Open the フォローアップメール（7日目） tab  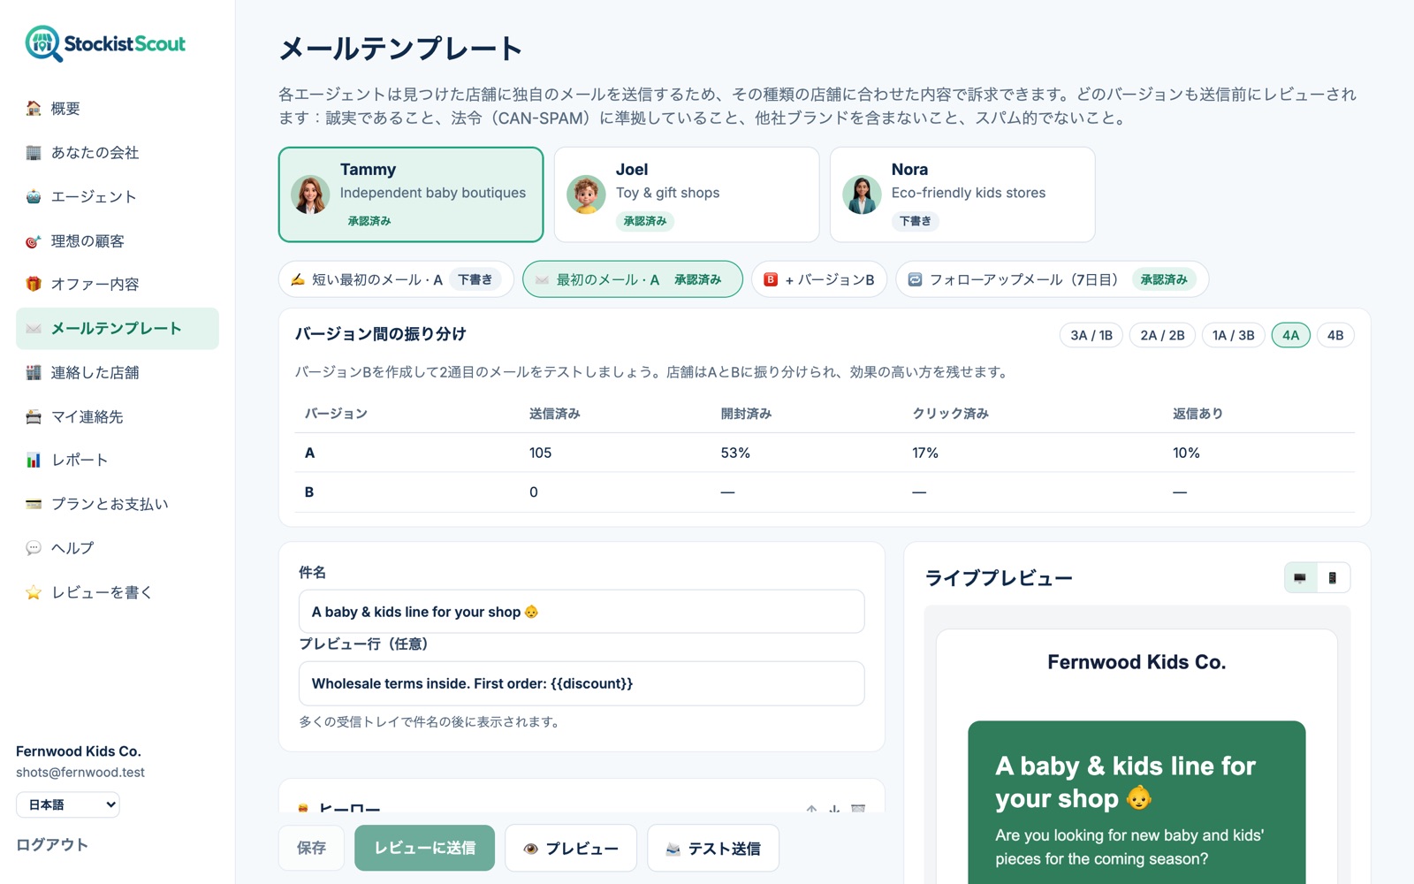[1052, 279]
